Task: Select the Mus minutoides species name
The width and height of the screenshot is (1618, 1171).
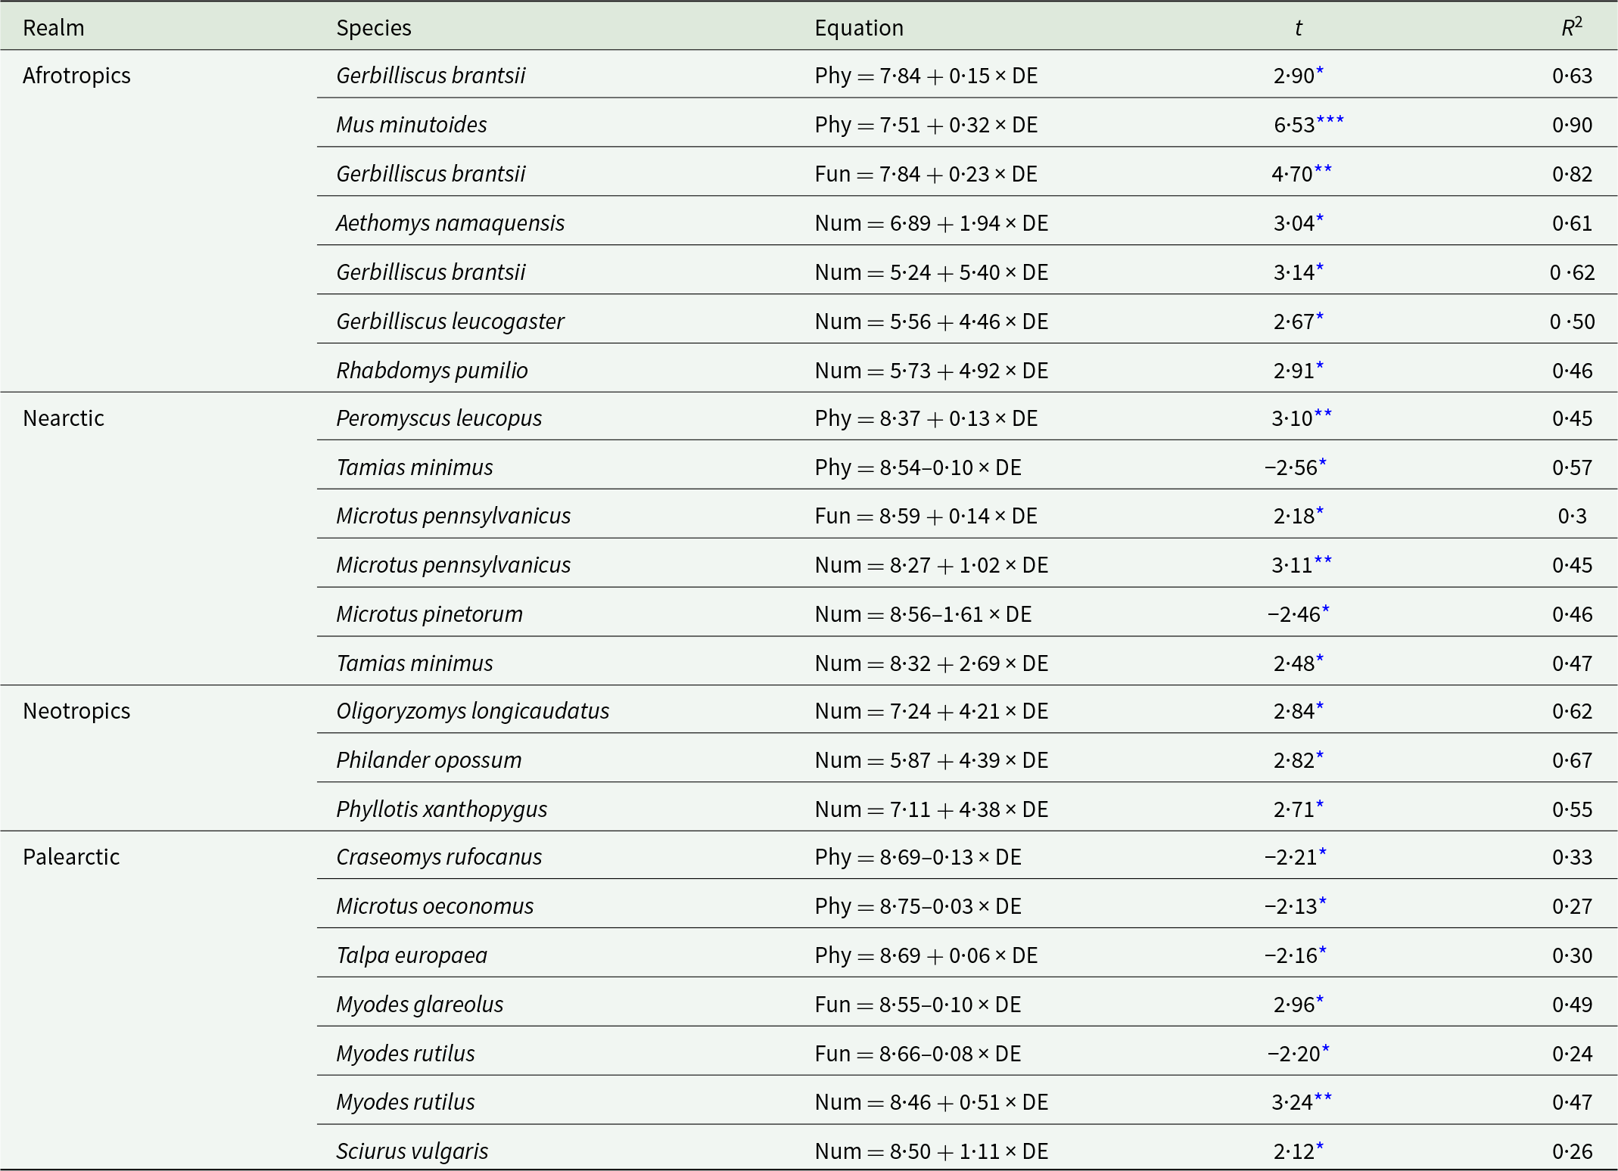Action: coord(412,125)
